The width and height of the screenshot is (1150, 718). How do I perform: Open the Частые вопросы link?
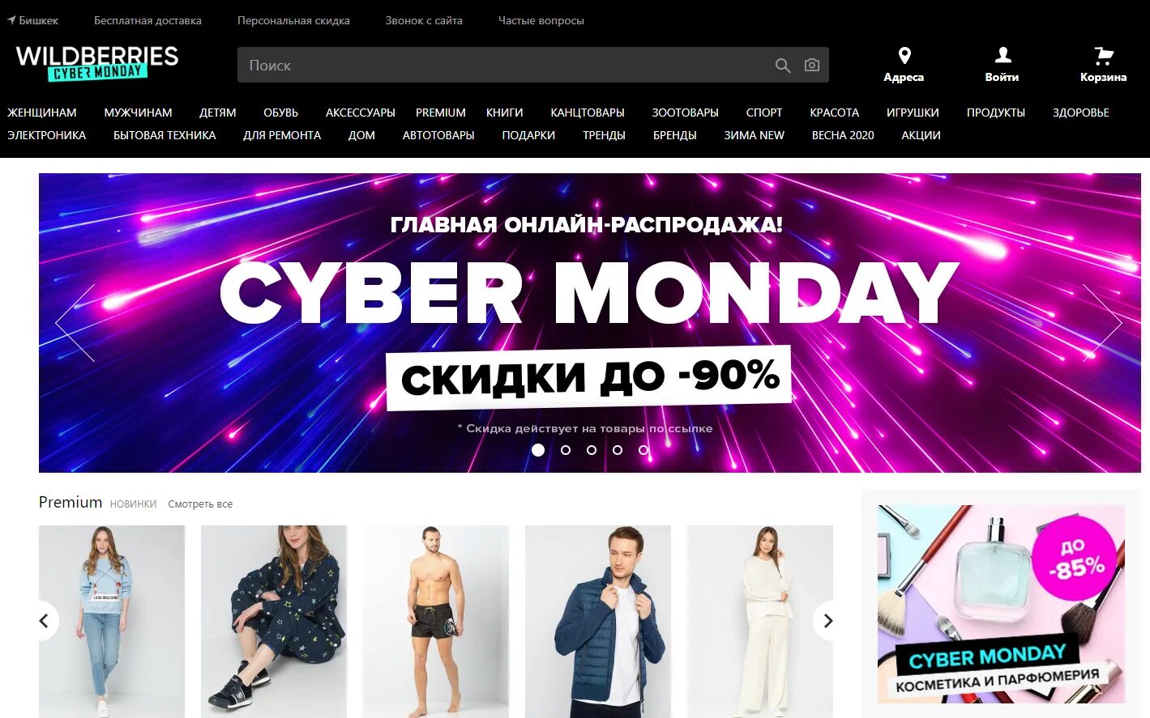541,20
